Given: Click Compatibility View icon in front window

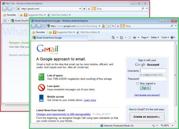Looking at the screenshot, I should [x=109, y=26].
